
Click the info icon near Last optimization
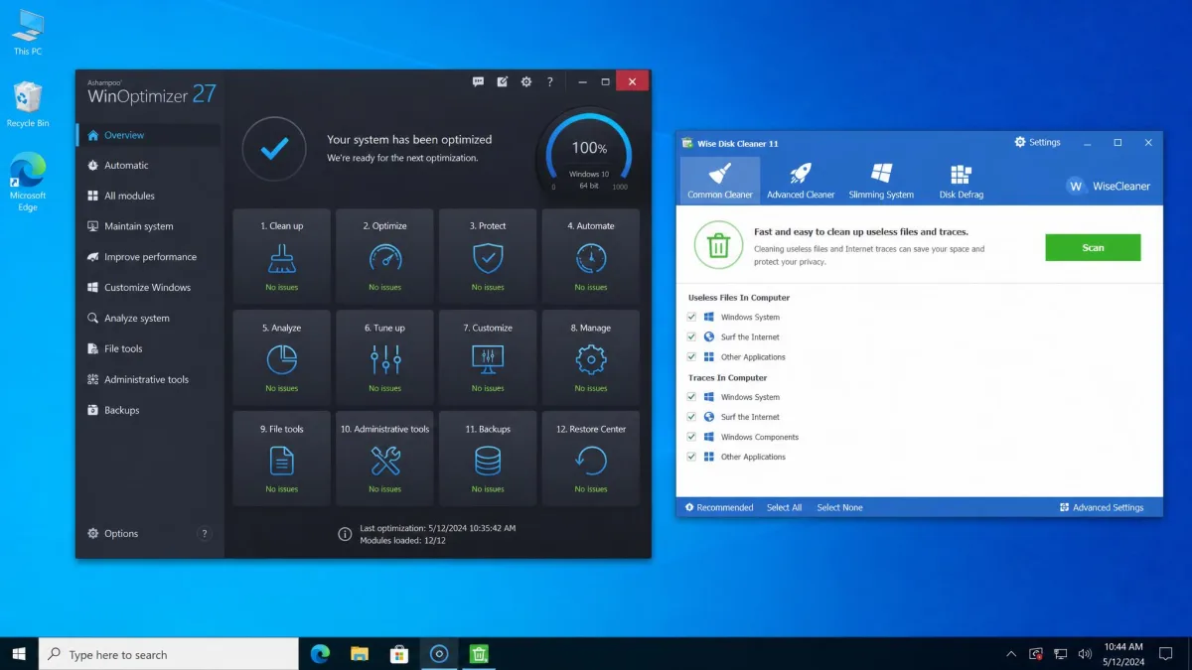345,534
